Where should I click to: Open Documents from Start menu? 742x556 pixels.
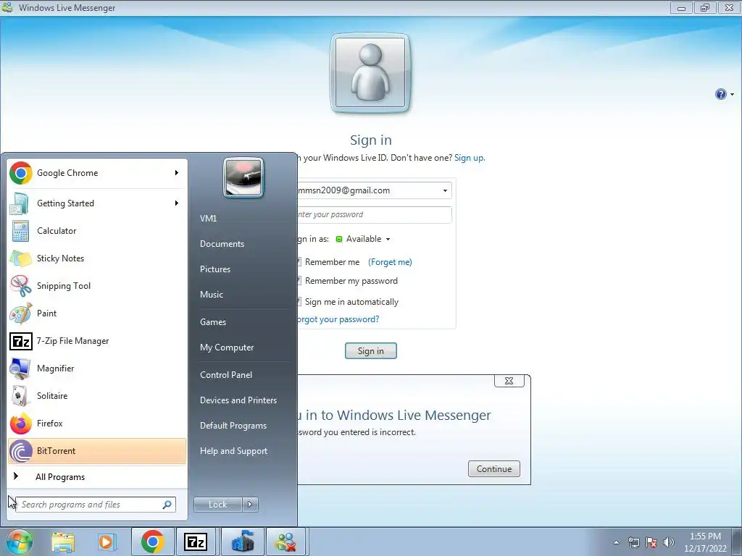coord(222,244)
